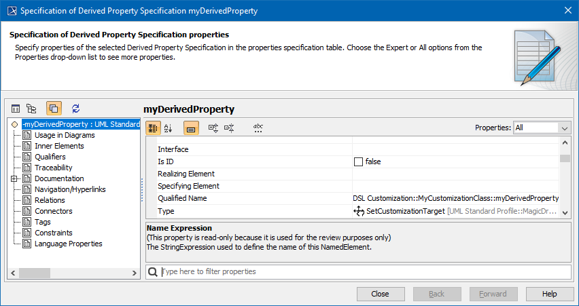The image size is (579, 306).
Task: Click the abc text options icon
Action: pos(258,128)
